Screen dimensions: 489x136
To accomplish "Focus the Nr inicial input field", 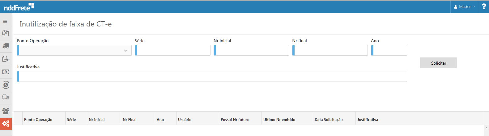I will tap(252, 50).
